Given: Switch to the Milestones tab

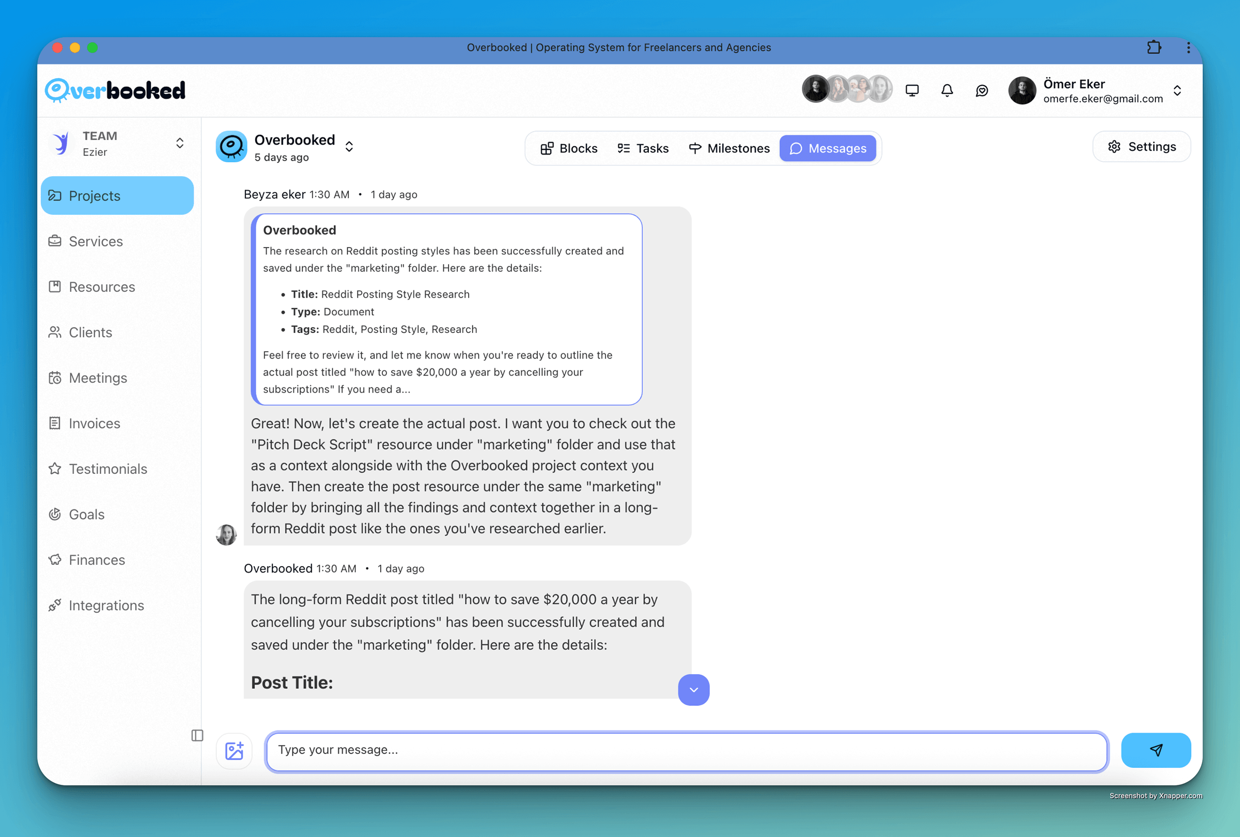Looking at the screenshot, I should coord(729,148).
